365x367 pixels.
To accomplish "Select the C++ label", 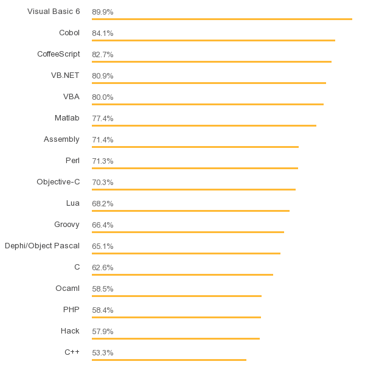I will tap(72, 352).
